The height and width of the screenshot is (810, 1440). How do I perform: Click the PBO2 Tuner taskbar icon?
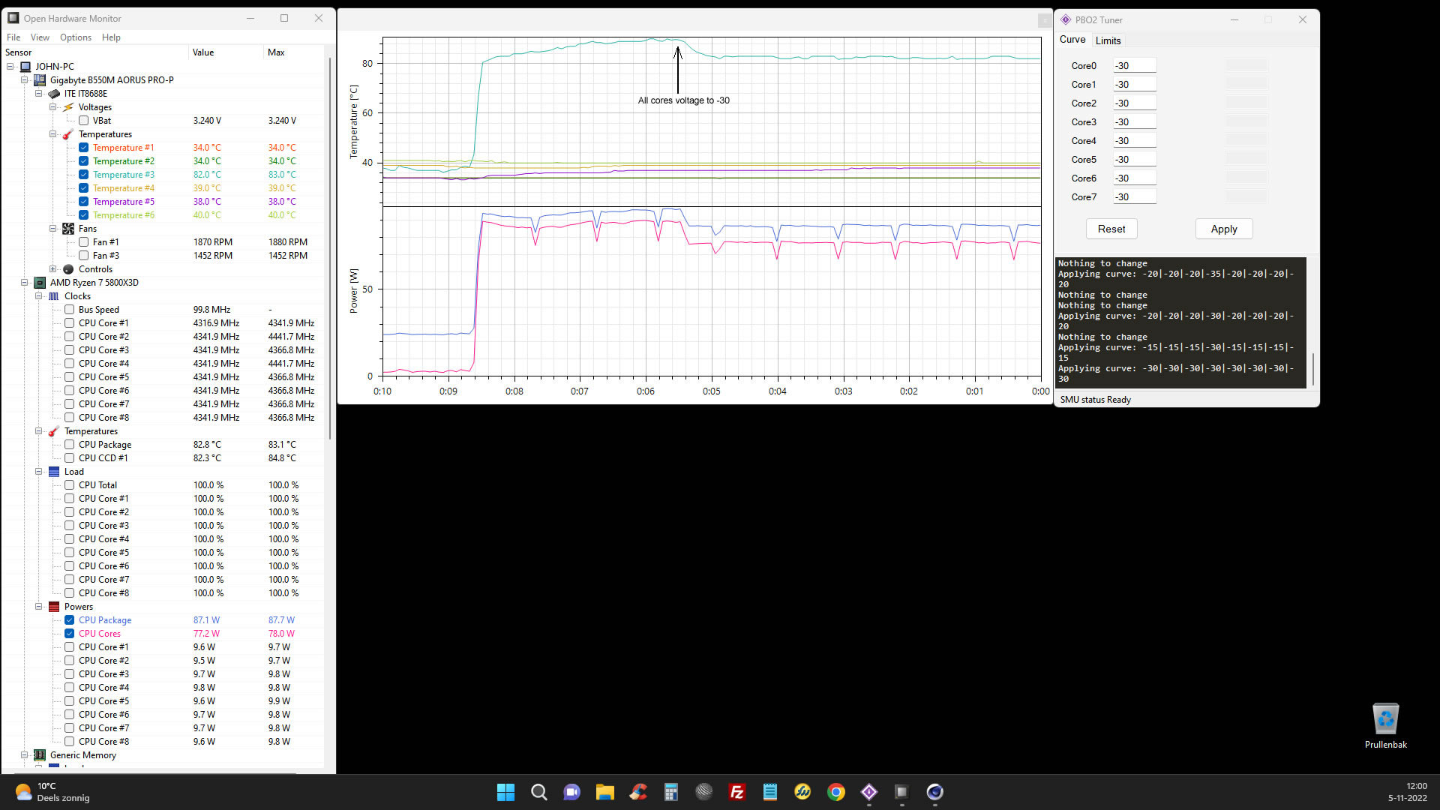[x=868, y=792]
